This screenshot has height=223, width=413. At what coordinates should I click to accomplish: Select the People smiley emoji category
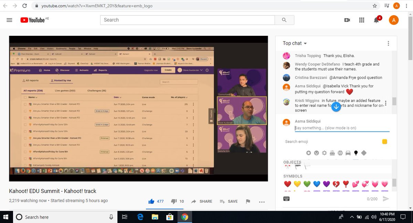(x=316, y=153)
